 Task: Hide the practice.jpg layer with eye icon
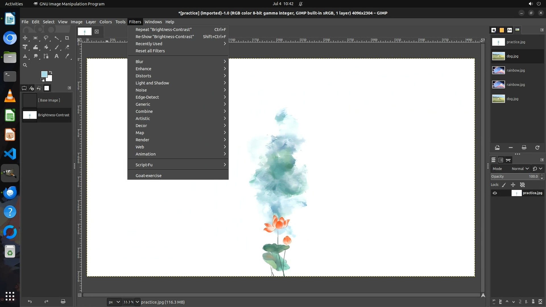[x=495, y=193]
